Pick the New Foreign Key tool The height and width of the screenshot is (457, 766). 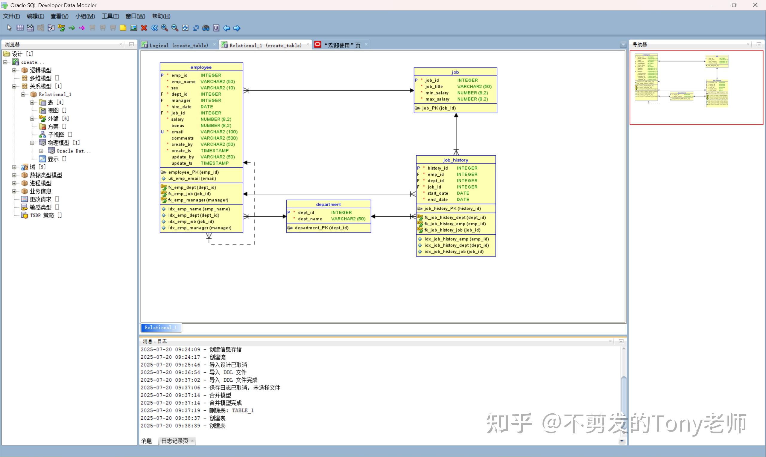coord(61,28)
